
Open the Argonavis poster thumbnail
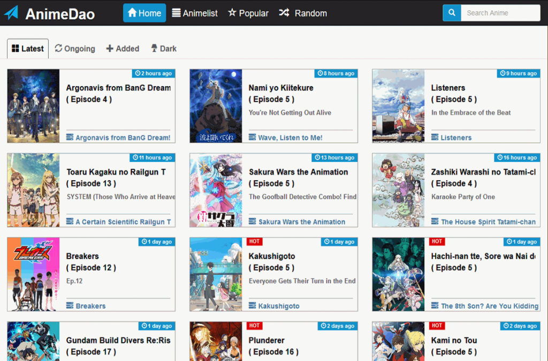coord(34,106)
